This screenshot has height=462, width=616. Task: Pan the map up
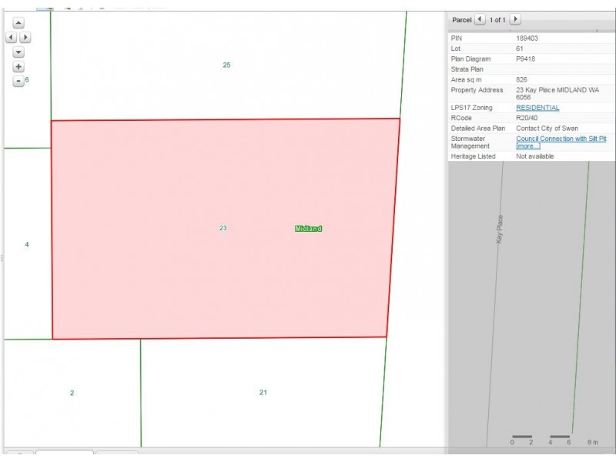click(x=18, y=23)
